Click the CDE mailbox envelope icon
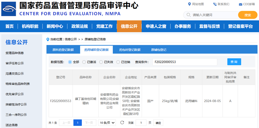The height and width of the screenshot is (128, 259). click(x=240, y=4)
